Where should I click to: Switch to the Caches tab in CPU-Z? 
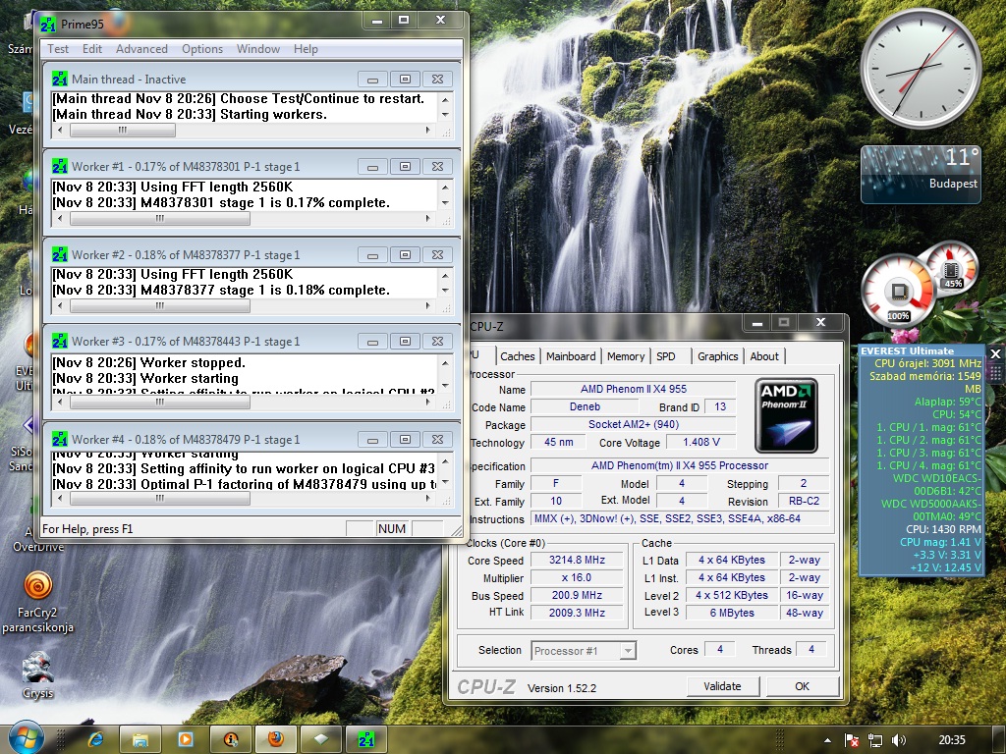[517, 356]
